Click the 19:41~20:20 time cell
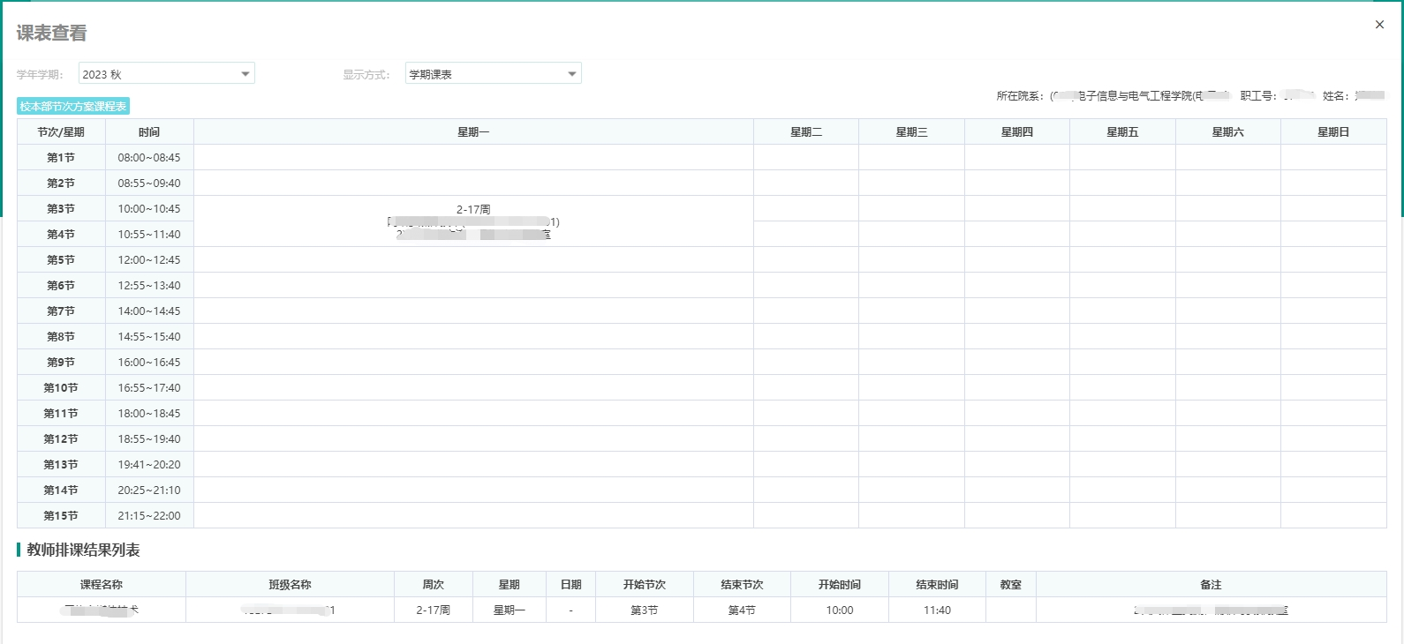Screen dimensions: 1404x644 [149, 464]
